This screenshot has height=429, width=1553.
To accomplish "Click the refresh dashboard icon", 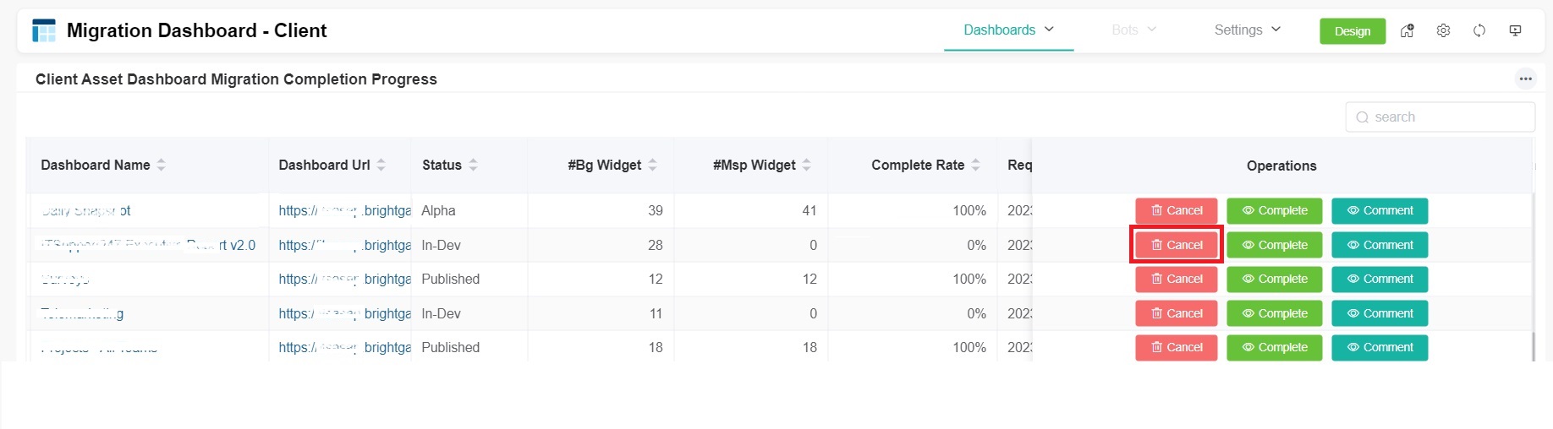I will [1479, 30].
